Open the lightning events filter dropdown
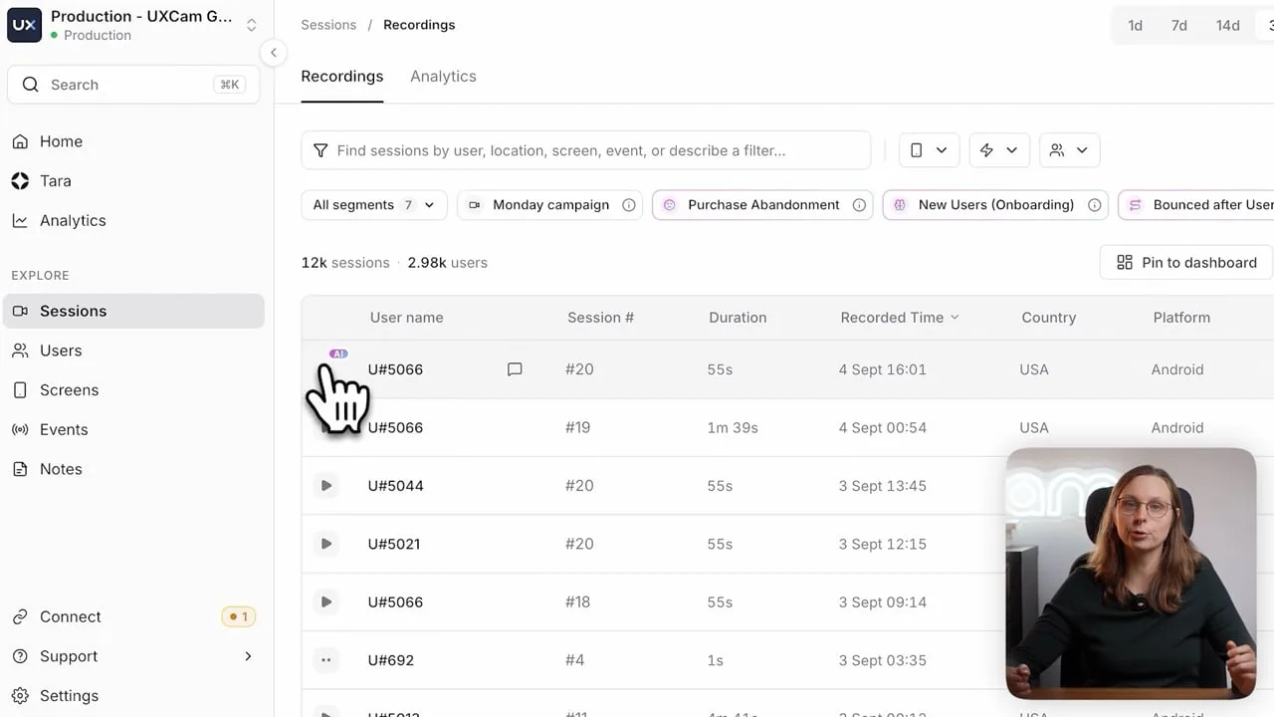The image size is (1274, 717). (x=999, y=150)
